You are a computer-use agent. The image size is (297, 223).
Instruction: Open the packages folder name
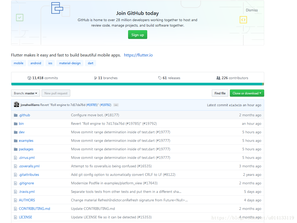coord(26,149)
